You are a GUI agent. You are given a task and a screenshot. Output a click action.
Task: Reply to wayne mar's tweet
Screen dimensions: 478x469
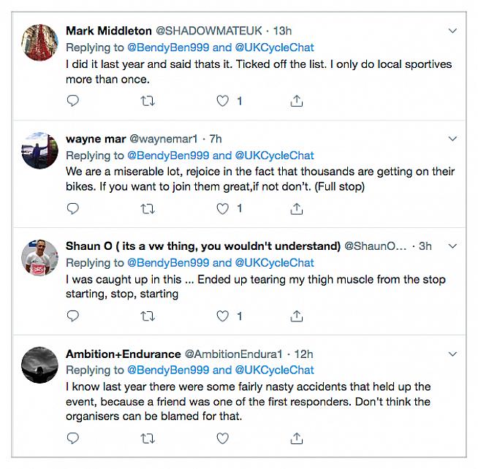click(x=72, y=208)
